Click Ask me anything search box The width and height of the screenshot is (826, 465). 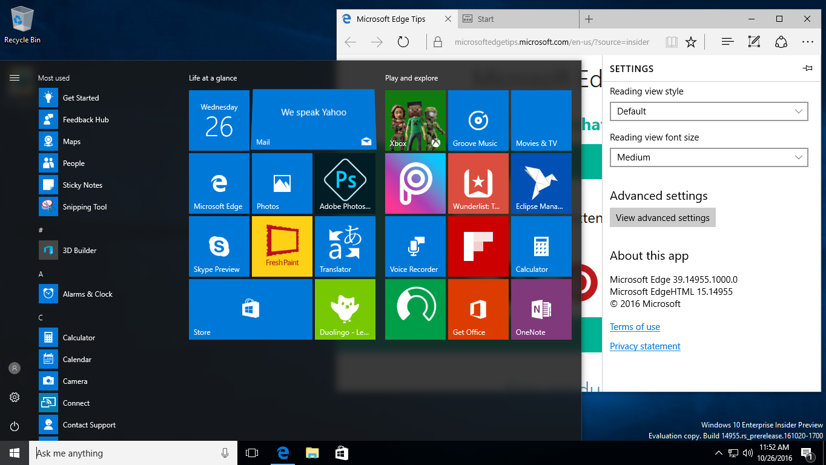click(x=133, y=453)
